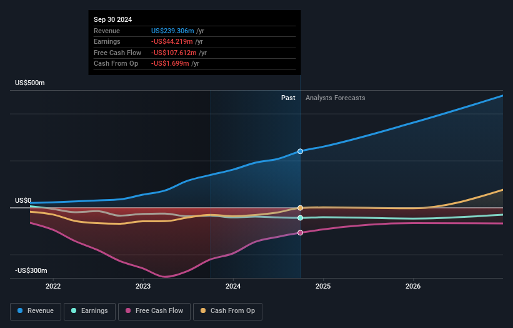The width and height of the screenshot is (513, 328).
Task: Click the 2026 x-axis label
Action: pos(413,286)
